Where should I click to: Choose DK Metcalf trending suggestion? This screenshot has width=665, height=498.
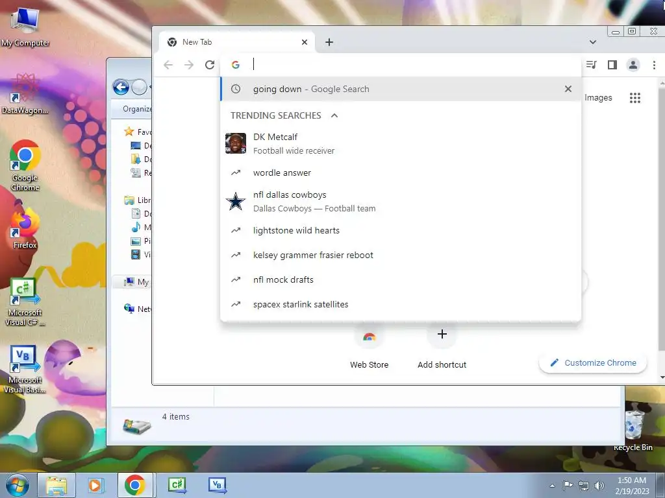click(x=400, y=143)
